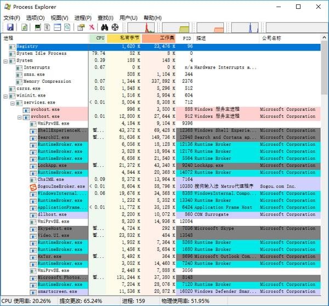Sort by the PID column header
329x306 pixels.
(186, 38)
